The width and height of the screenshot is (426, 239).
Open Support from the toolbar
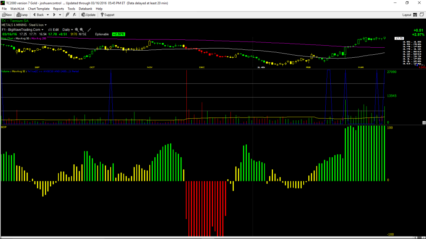point(108,15)
